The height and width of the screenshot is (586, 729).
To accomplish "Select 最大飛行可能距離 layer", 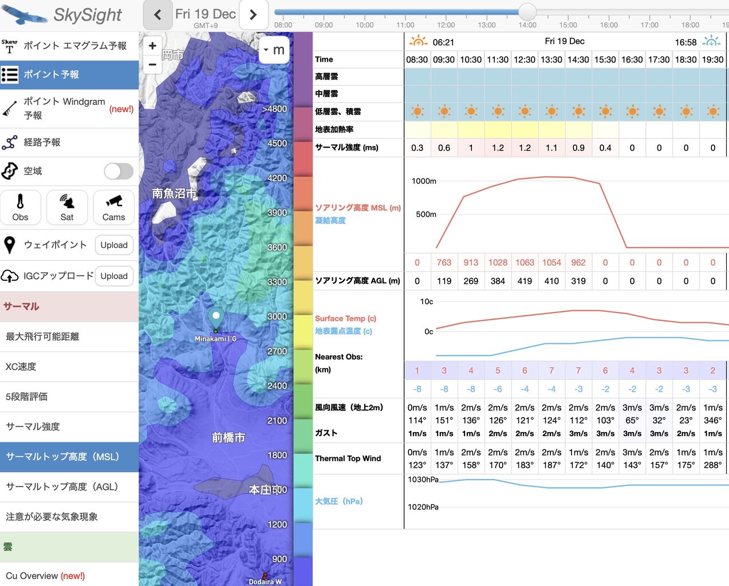I will click(x=69, y=336).
